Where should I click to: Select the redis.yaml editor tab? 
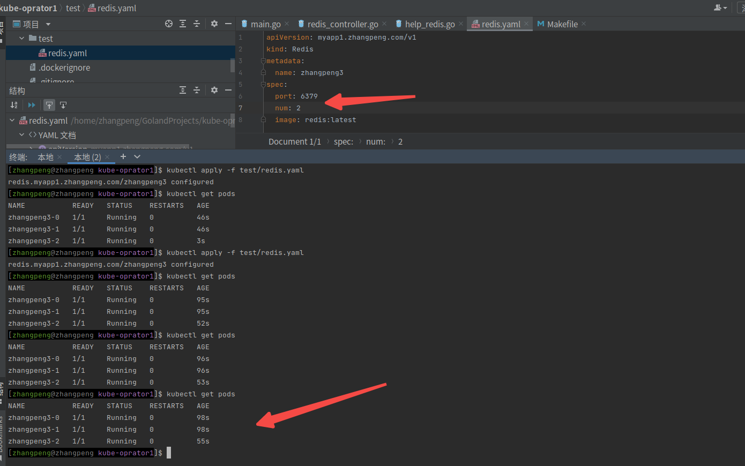501,24
